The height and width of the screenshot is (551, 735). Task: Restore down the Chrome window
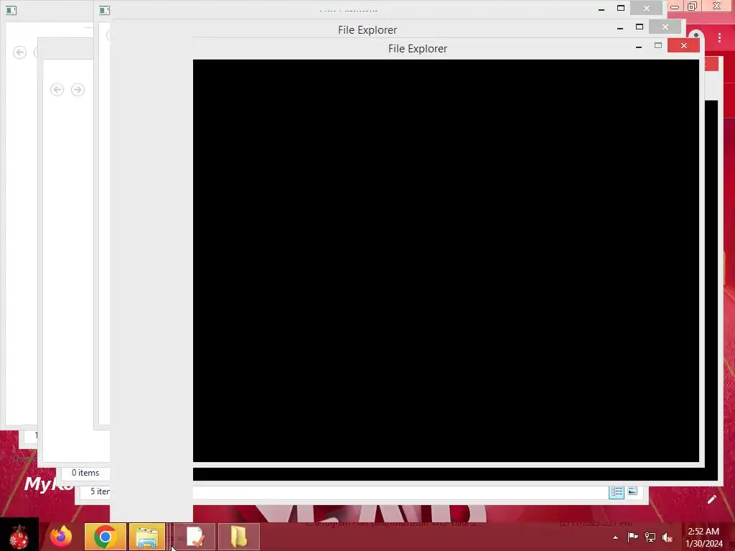pos(693,6)
